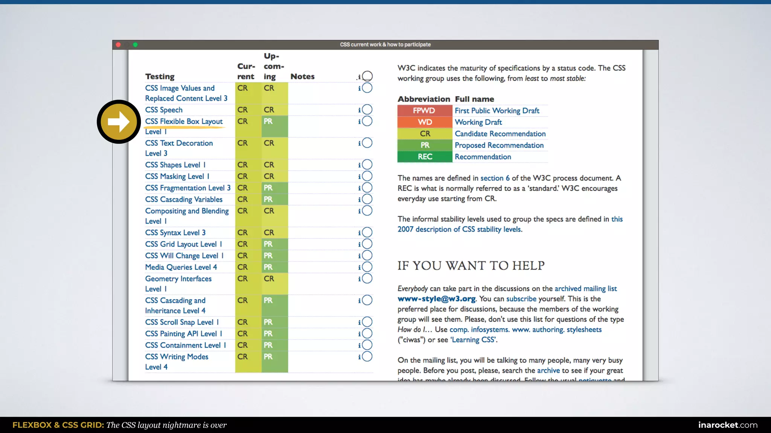Click info circle in the table header row
Screen dimensions: 771x433
pos(367,76)
